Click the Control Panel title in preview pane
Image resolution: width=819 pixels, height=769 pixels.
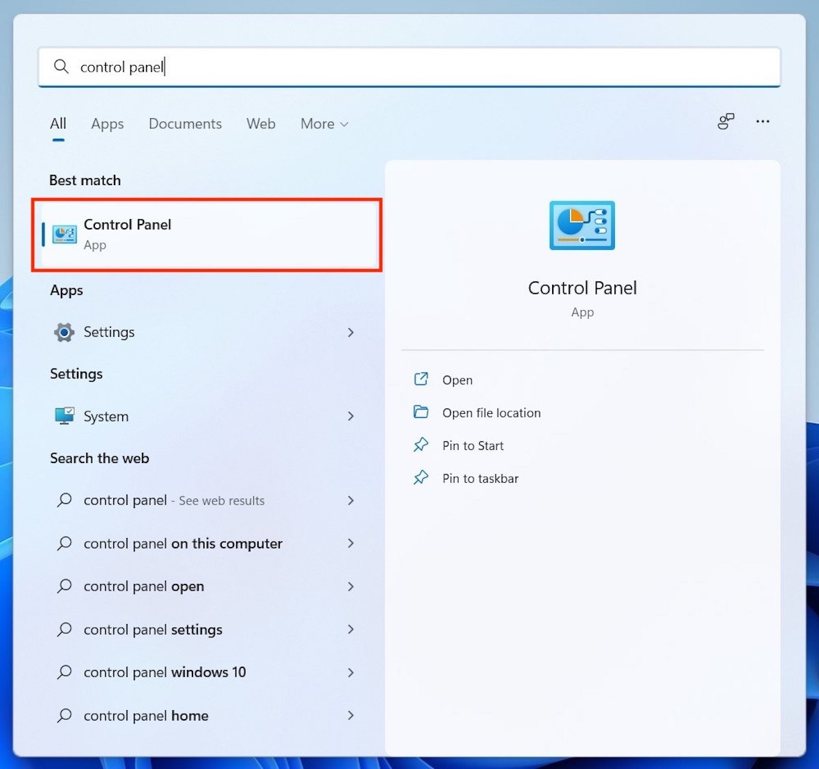pos(582,288)
